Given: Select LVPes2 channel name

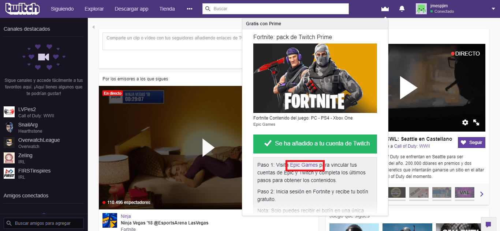Looking at the screenshot, I should [x=27, y=109].
